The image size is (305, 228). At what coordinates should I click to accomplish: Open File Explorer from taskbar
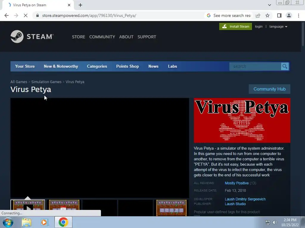(x=27, y=222)
